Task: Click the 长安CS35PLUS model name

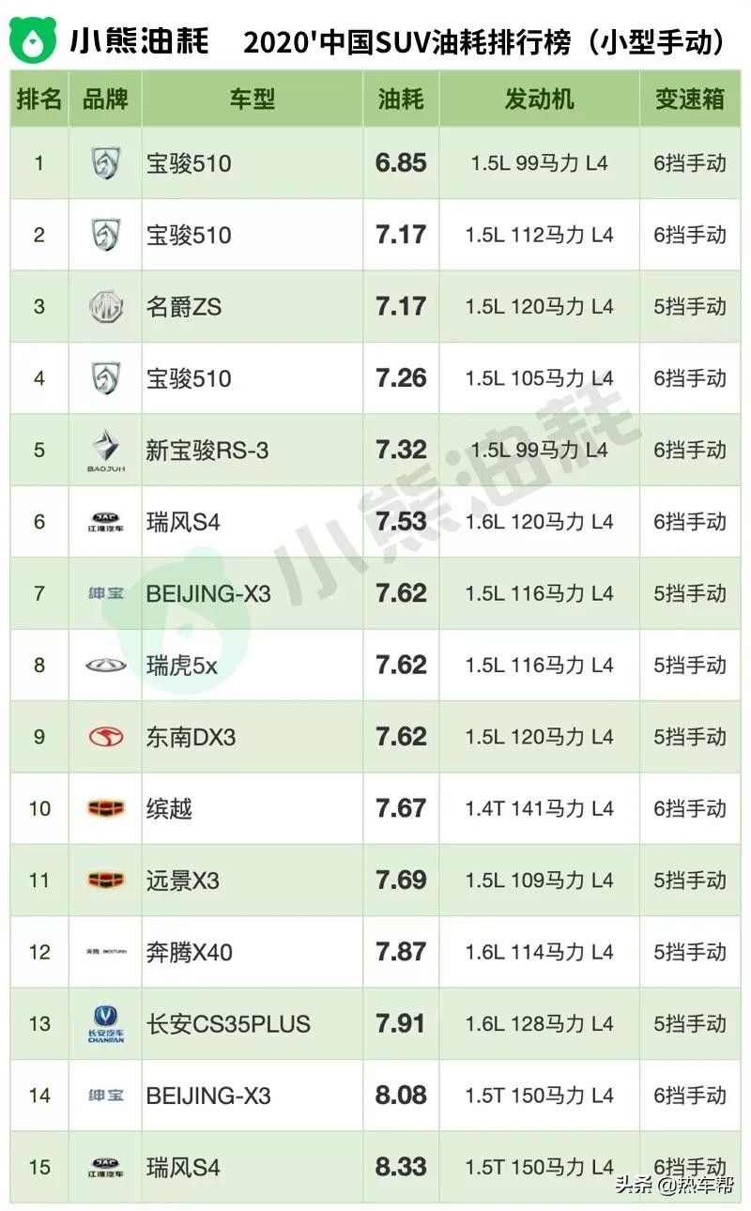Action: [x=228, y=1024]
